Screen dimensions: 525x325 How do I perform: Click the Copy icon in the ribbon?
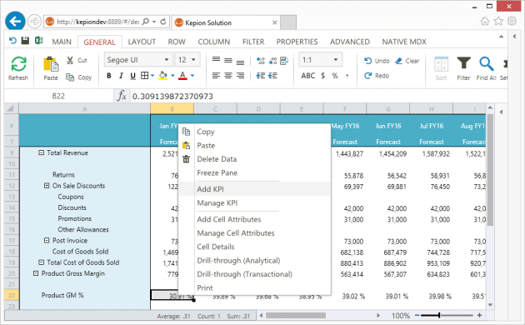70,77
